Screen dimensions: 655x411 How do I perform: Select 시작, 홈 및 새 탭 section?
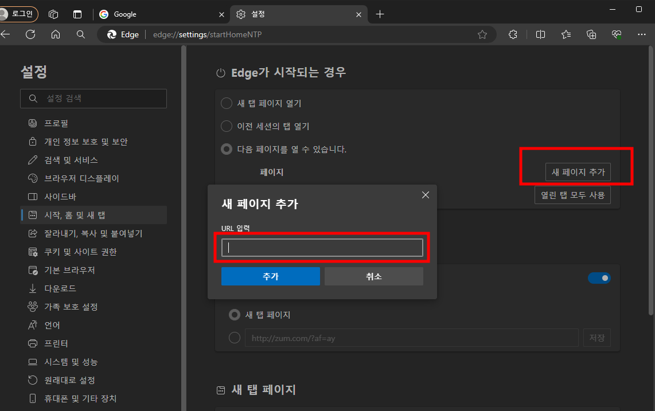click(x=93, y=215)
